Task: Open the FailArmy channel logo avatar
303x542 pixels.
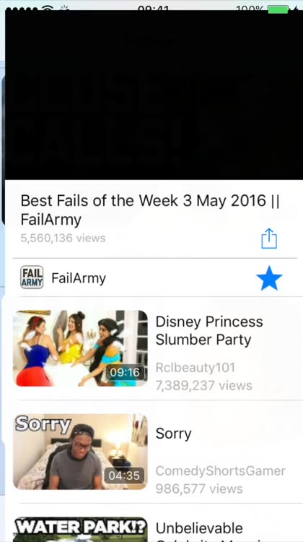Action: pyautogui.click(x=32, y=278)
